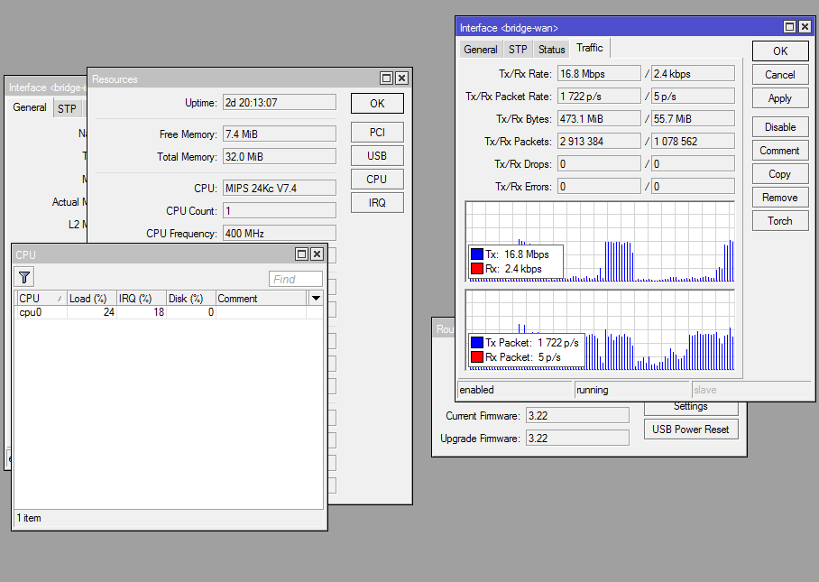Close the Interface bridge-wan window

805,28
